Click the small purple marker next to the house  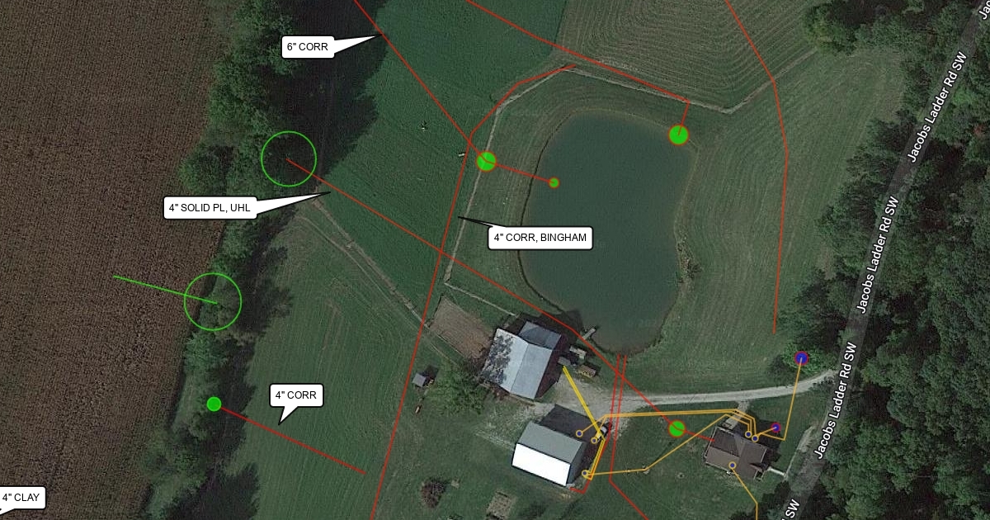pyautogui.click(x=775, y=428)
